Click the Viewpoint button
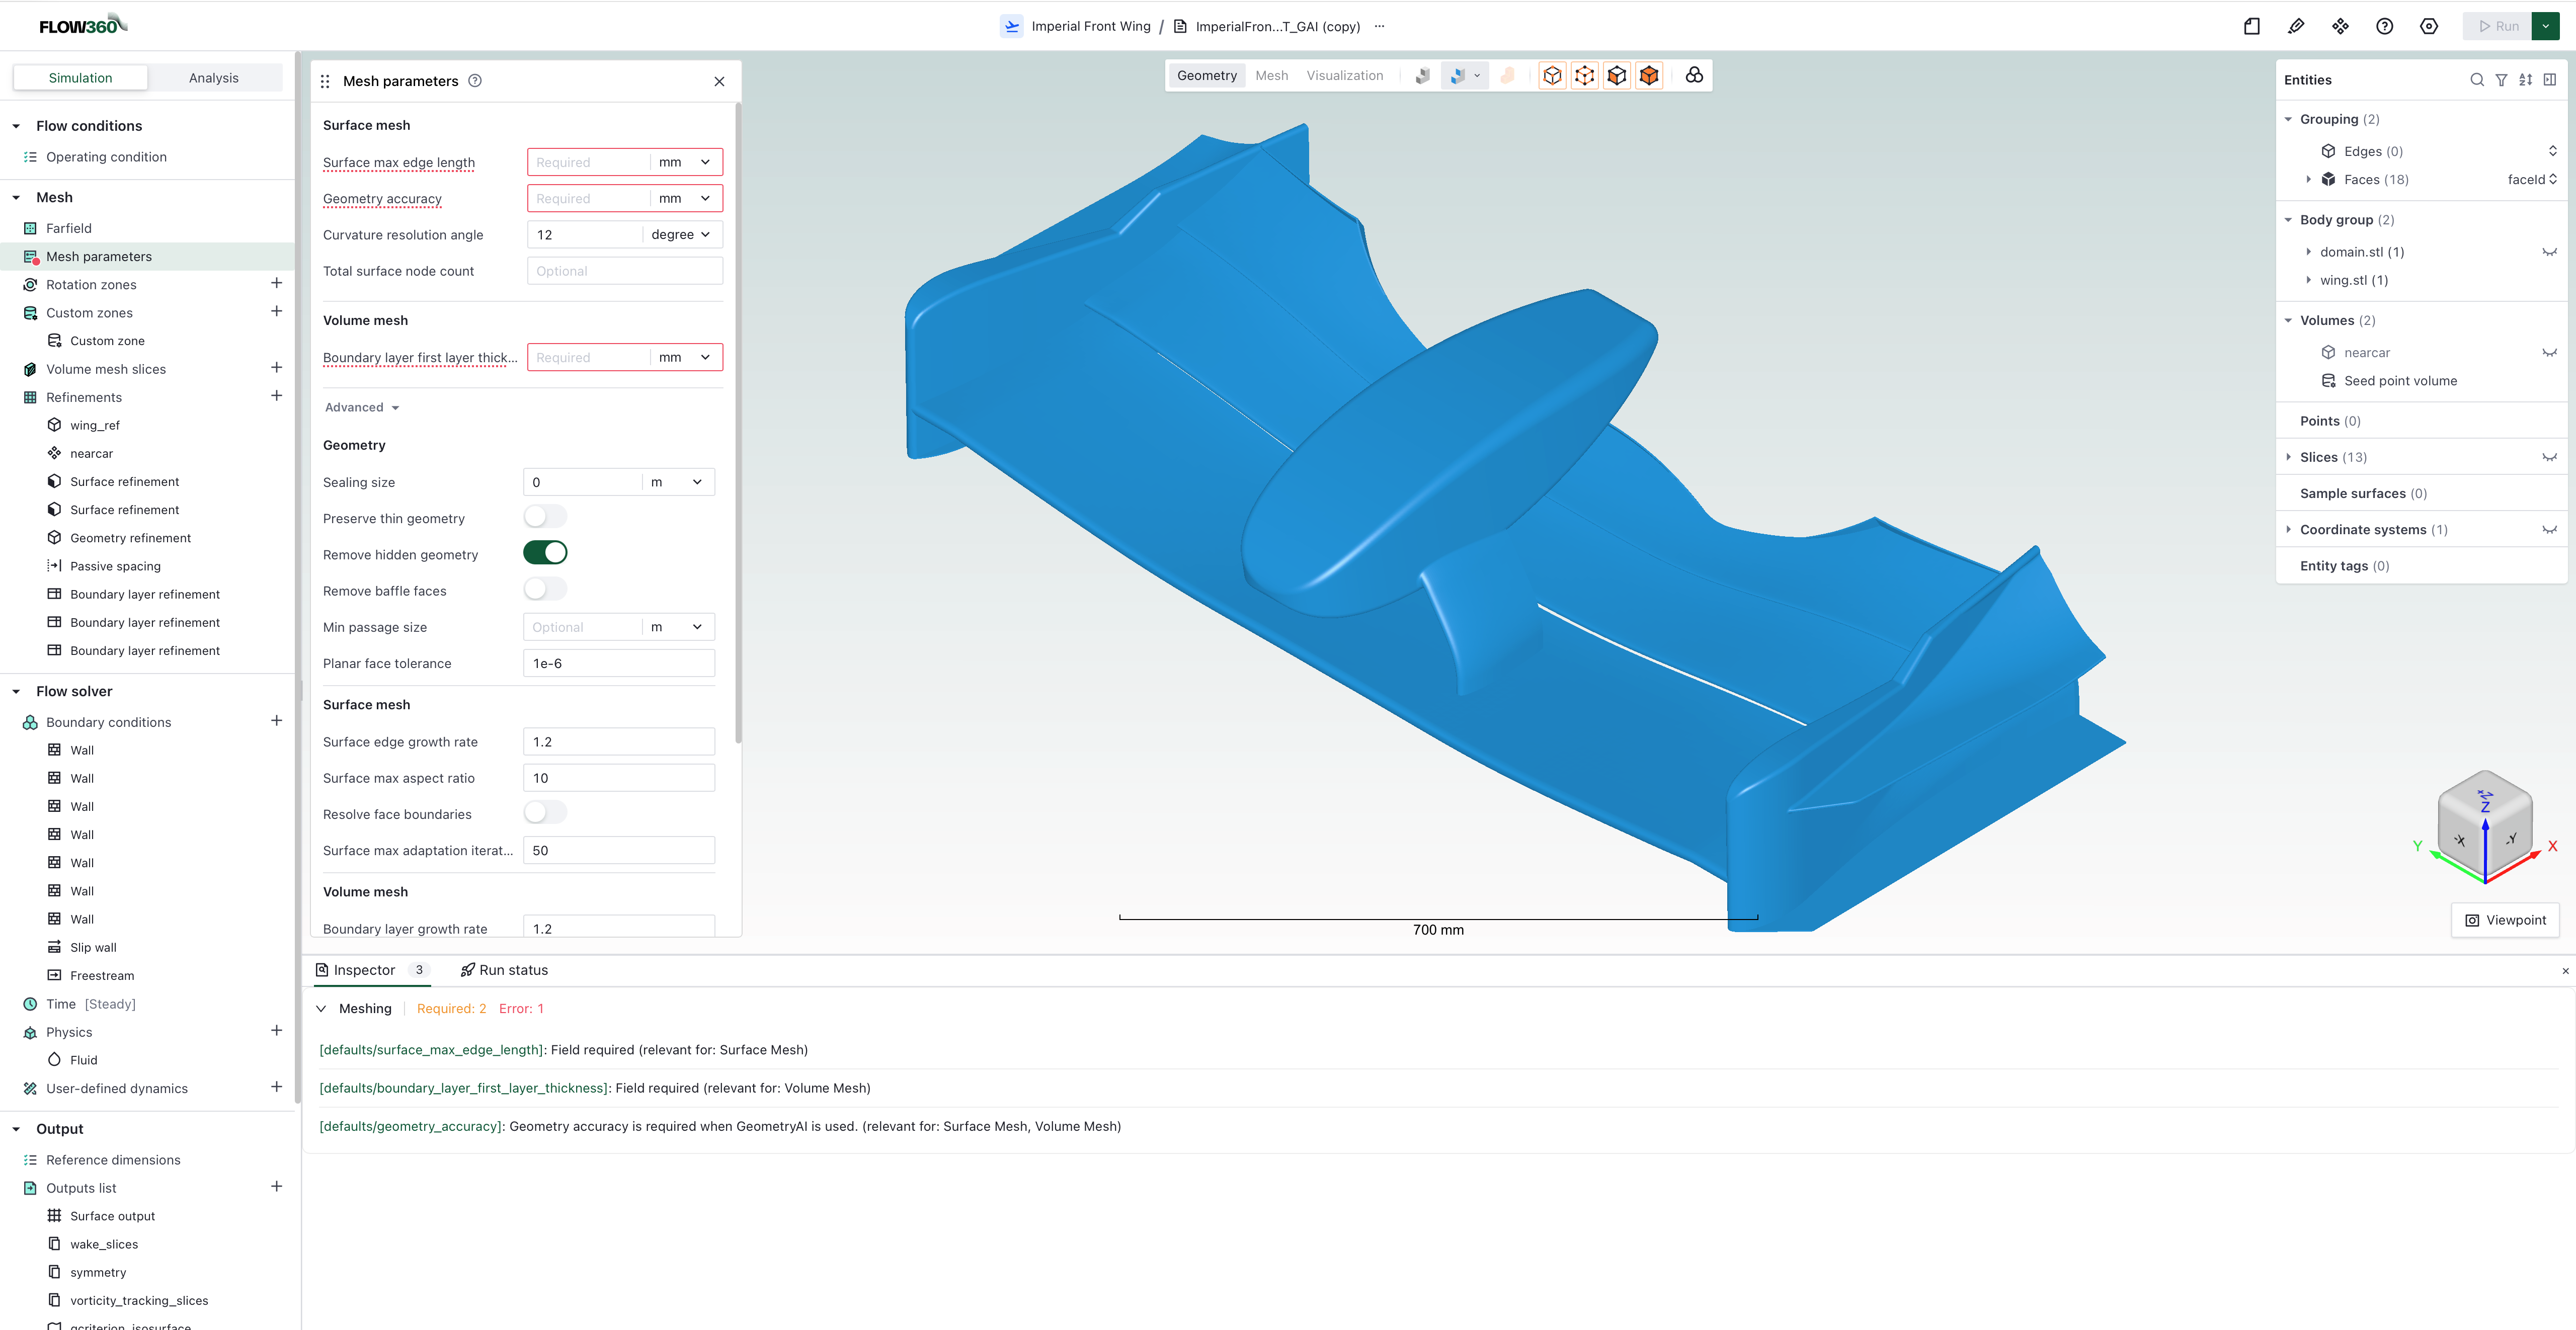Viewport: 2576px width, 1330px height. pyautogui.click(x=2505, y=920)
